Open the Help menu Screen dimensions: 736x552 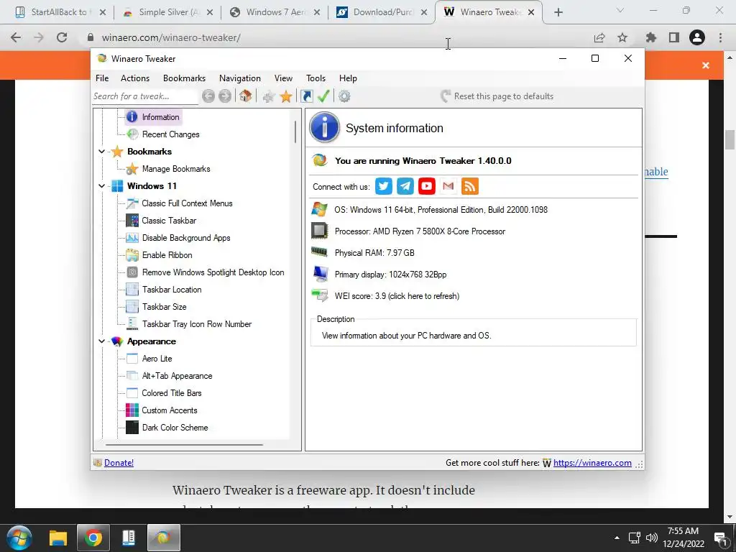[348, 78]
